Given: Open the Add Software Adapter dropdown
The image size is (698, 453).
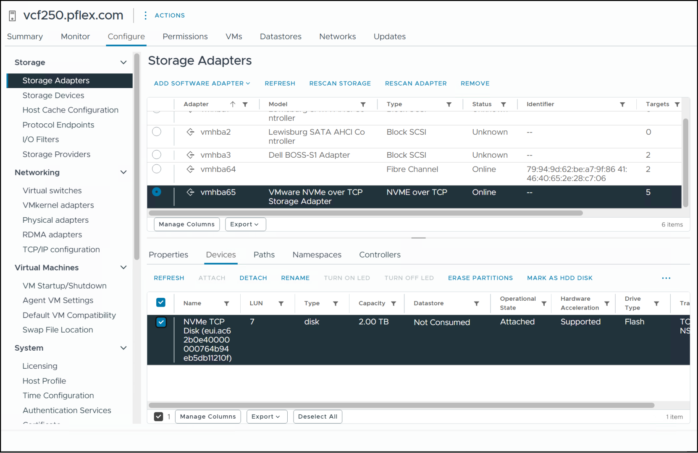Looking at the screenshot, I should (202, 83).
